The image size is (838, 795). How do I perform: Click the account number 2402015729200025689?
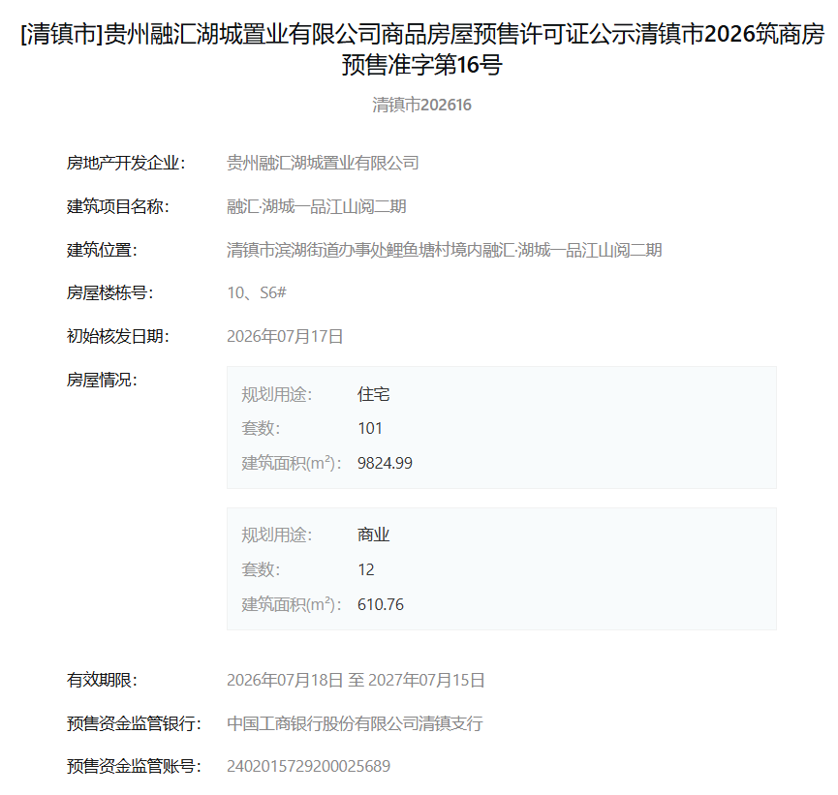click(308, 766)
